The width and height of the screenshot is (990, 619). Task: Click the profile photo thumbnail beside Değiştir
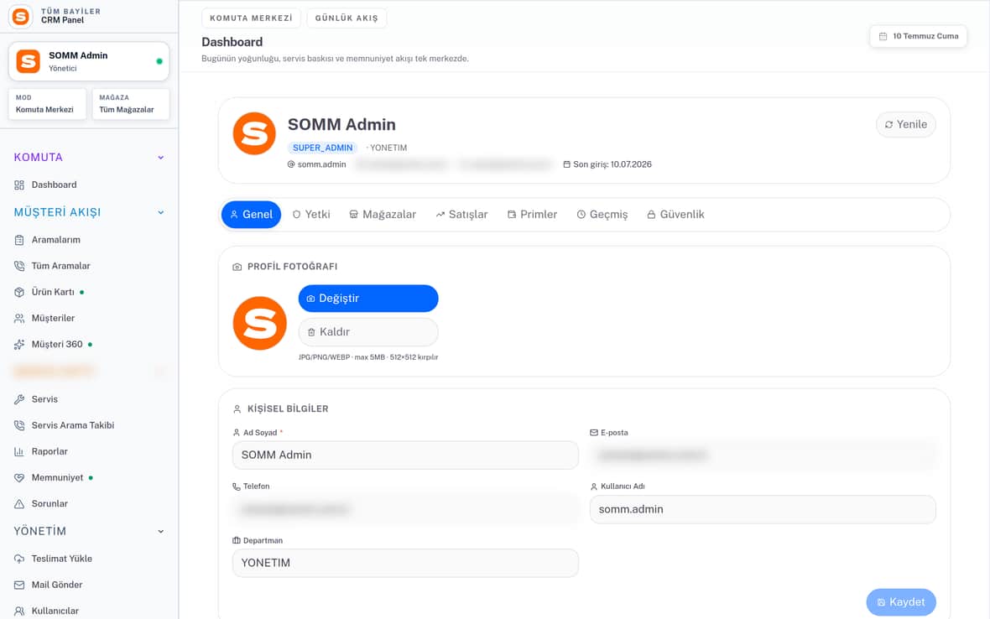tap(259, 323)
